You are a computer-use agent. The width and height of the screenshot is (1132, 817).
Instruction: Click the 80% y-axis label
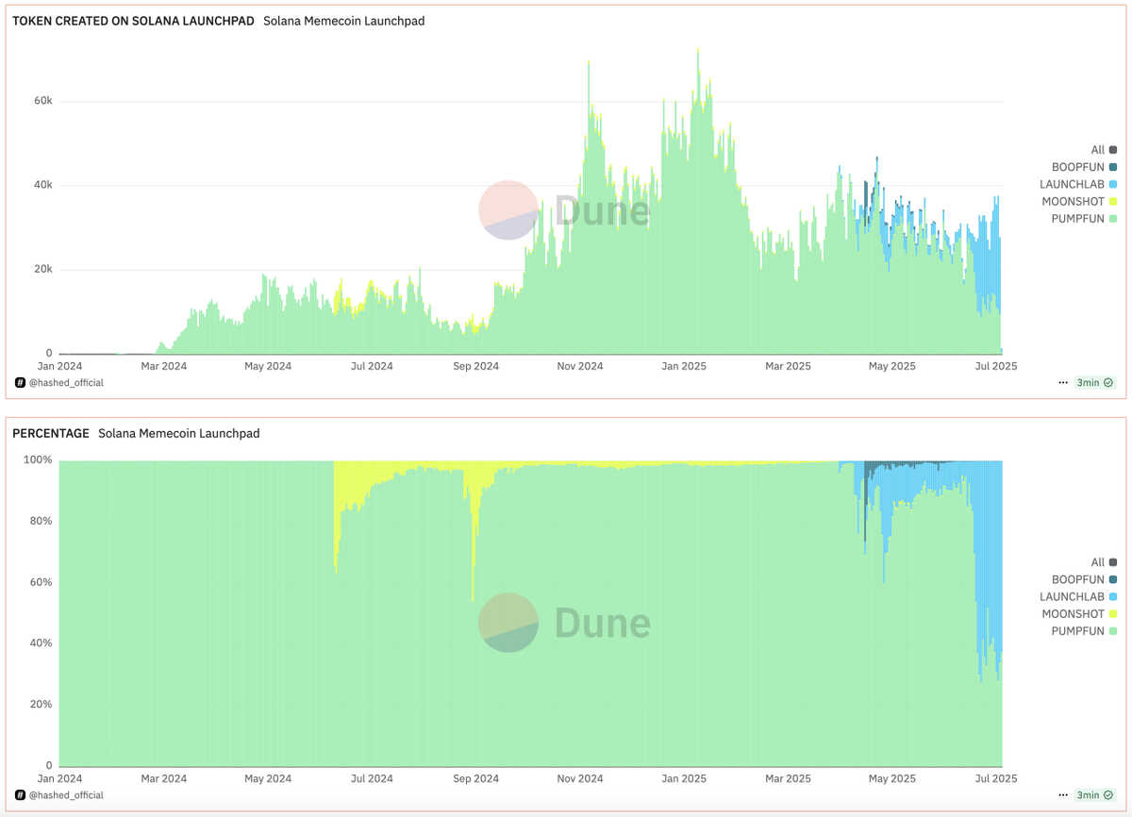[x=41, y=521]
